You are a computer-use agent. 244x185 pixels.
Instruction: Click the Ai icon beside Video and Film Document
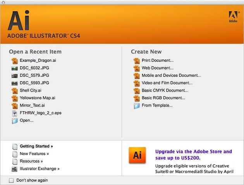point(137,83)
